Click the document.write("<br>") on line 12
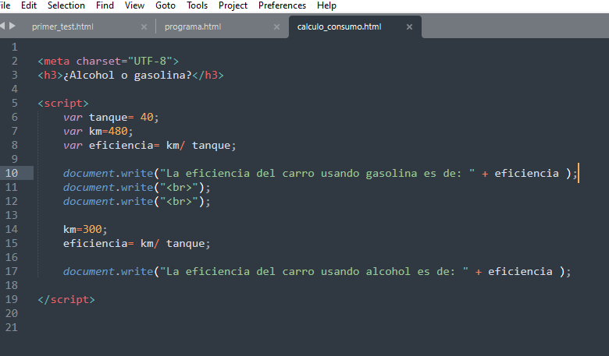The height and width of the screenshot is (356, 609). coord(137,202)
